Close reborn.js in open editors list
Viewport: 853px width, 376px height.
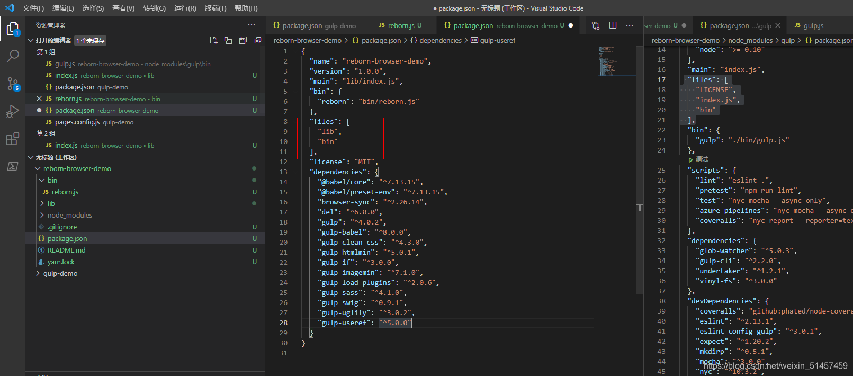[x=39, y=99]
